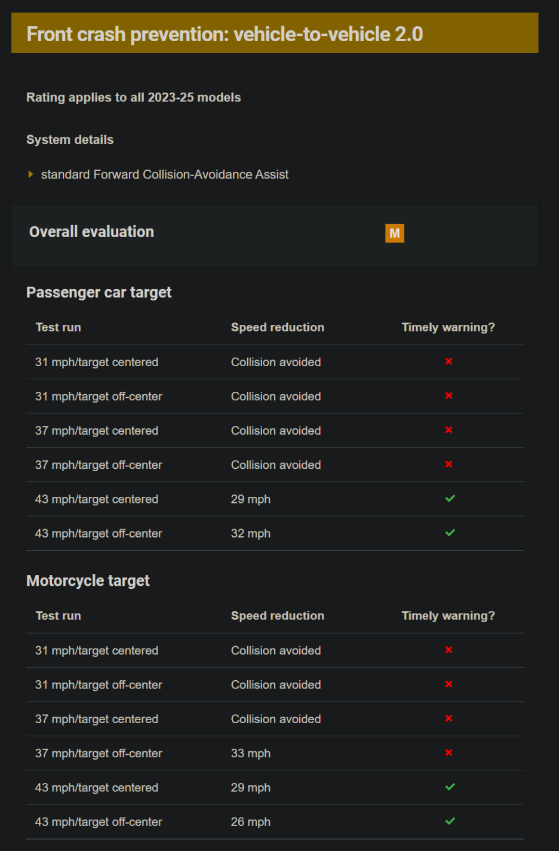Image resolution: width=559 pixels, height=851 pixels.
Task: Click red X for passenger 37 mph off-center
Action: (x=449, y=464)
